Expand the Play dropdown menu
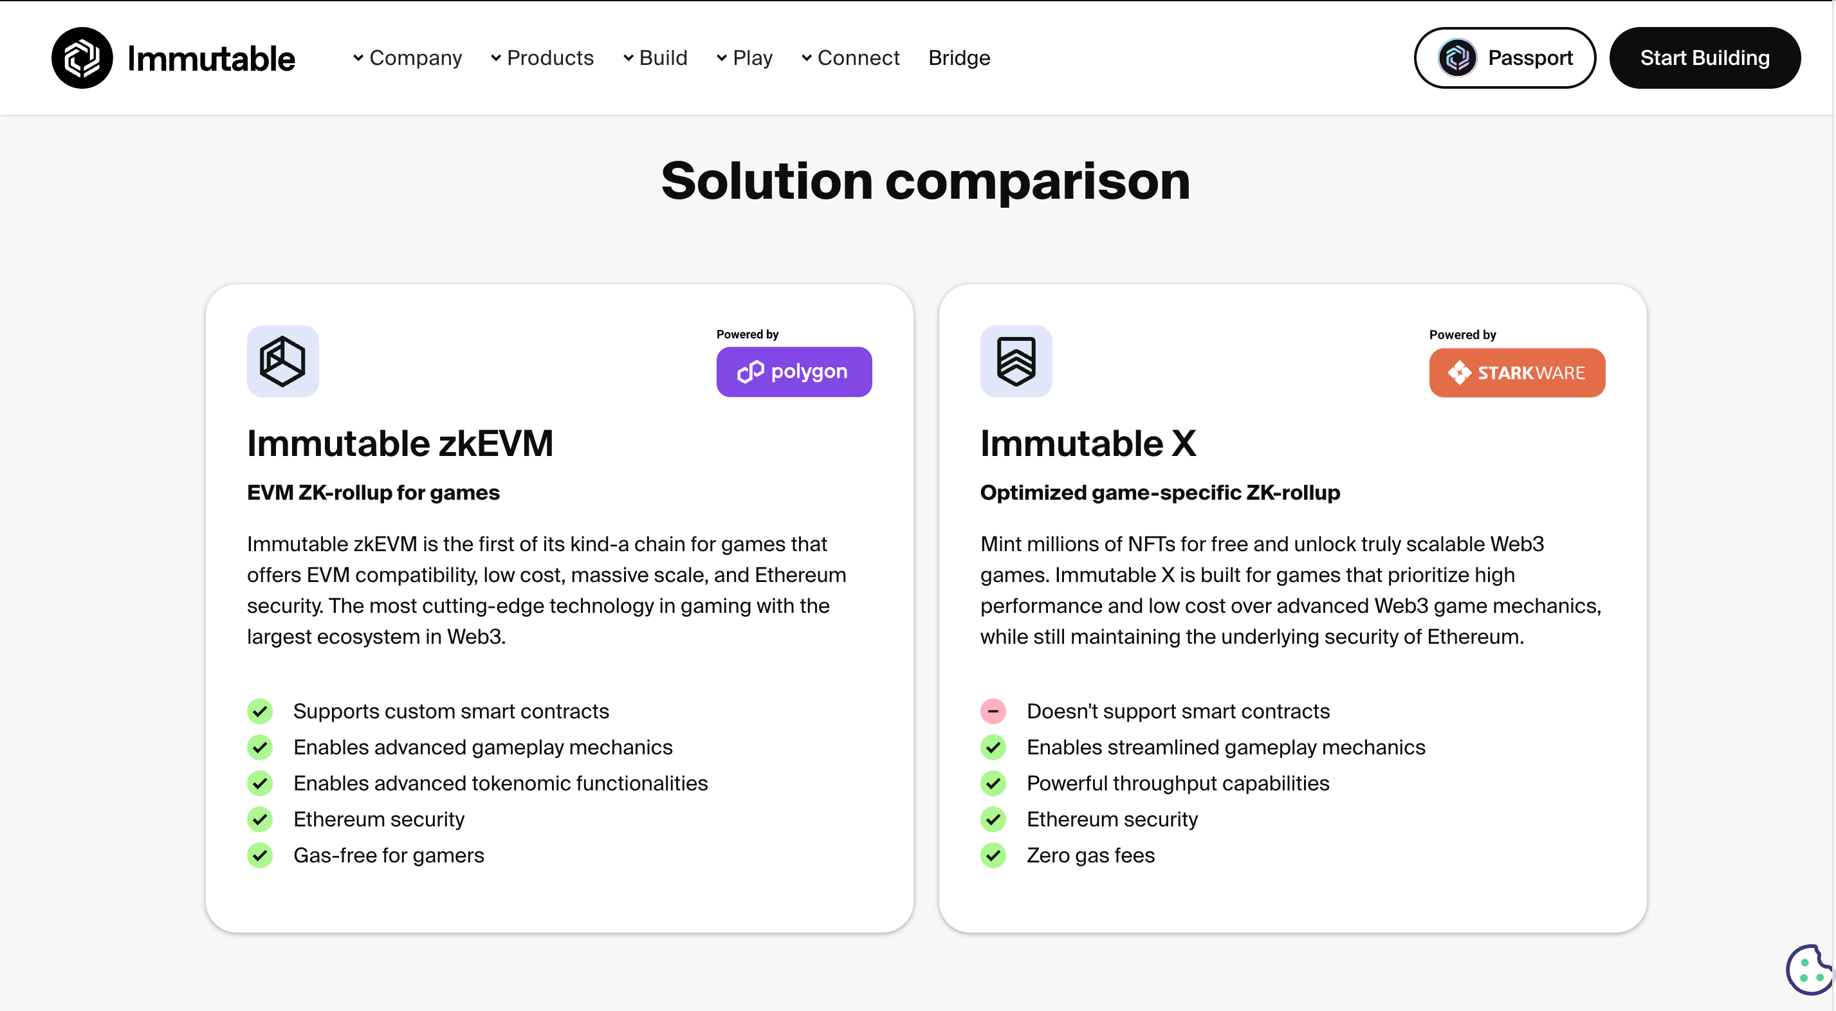 tap(744, 58)
